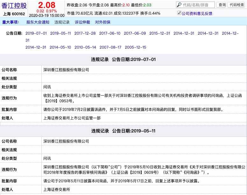The width and height of the screenshot is (247, 195).
Task: Click heading 违规记录 公告日期:2019-05-11
Action: point(123,131)
